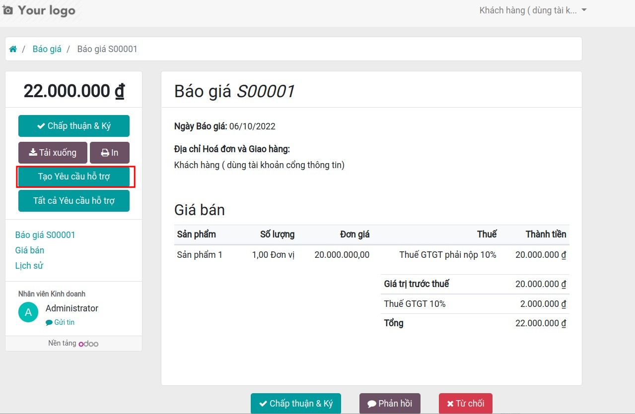
Task: Open the Khách hàng user dropdown
Action: (x=533, y=10)
